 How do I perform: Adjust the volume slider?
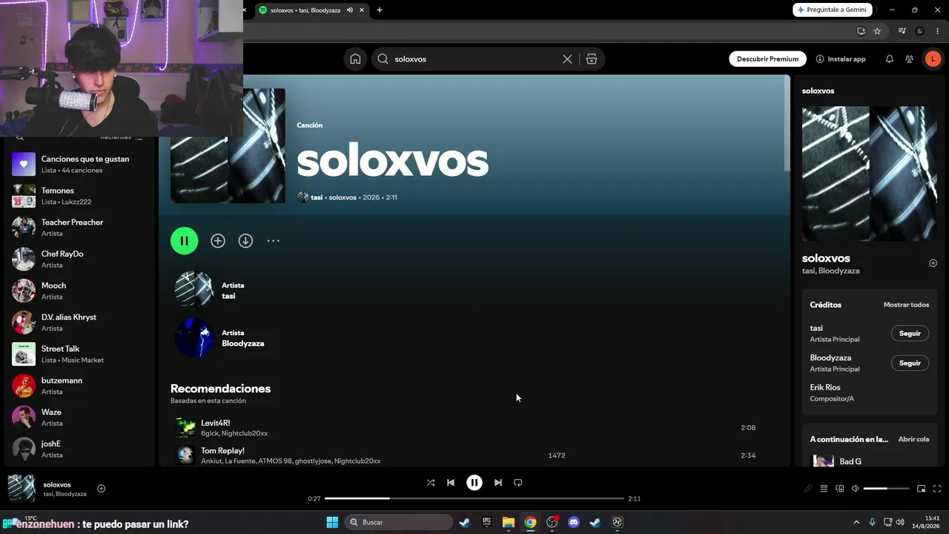click(886, 489)
